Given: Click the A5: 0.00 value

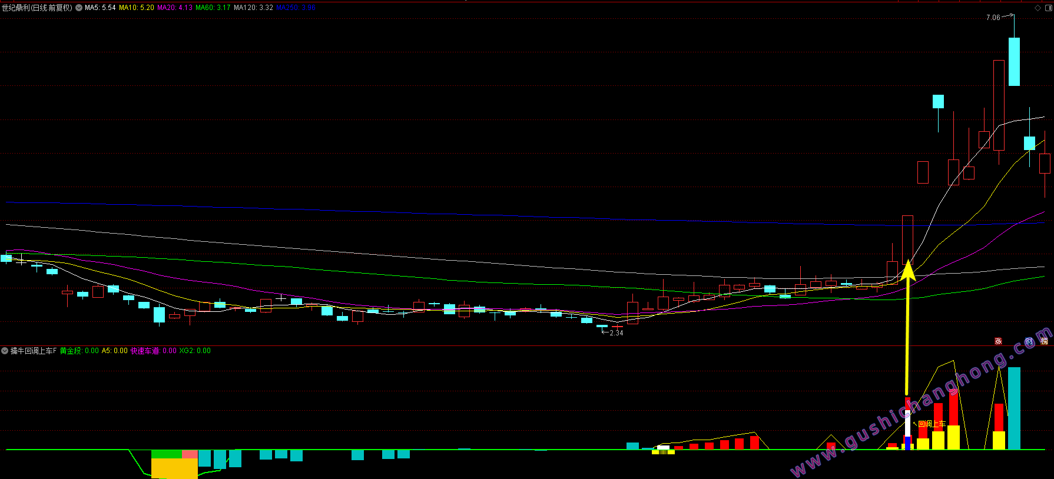Looking at the screenshot, I should pyautogui.click(x=115, y=351).
